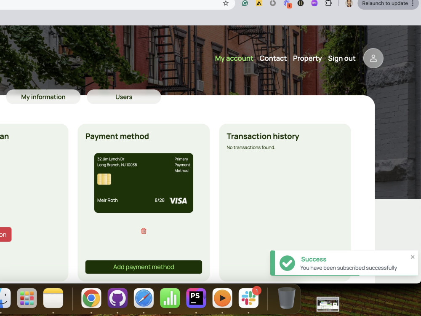
Task: Open Finder from the Dock
Action: tap(4, 298)
